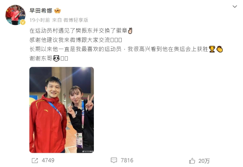Open the 微博轻享版 source link
This screenshot has width=243, height=167.
click(x=76, y=20)
